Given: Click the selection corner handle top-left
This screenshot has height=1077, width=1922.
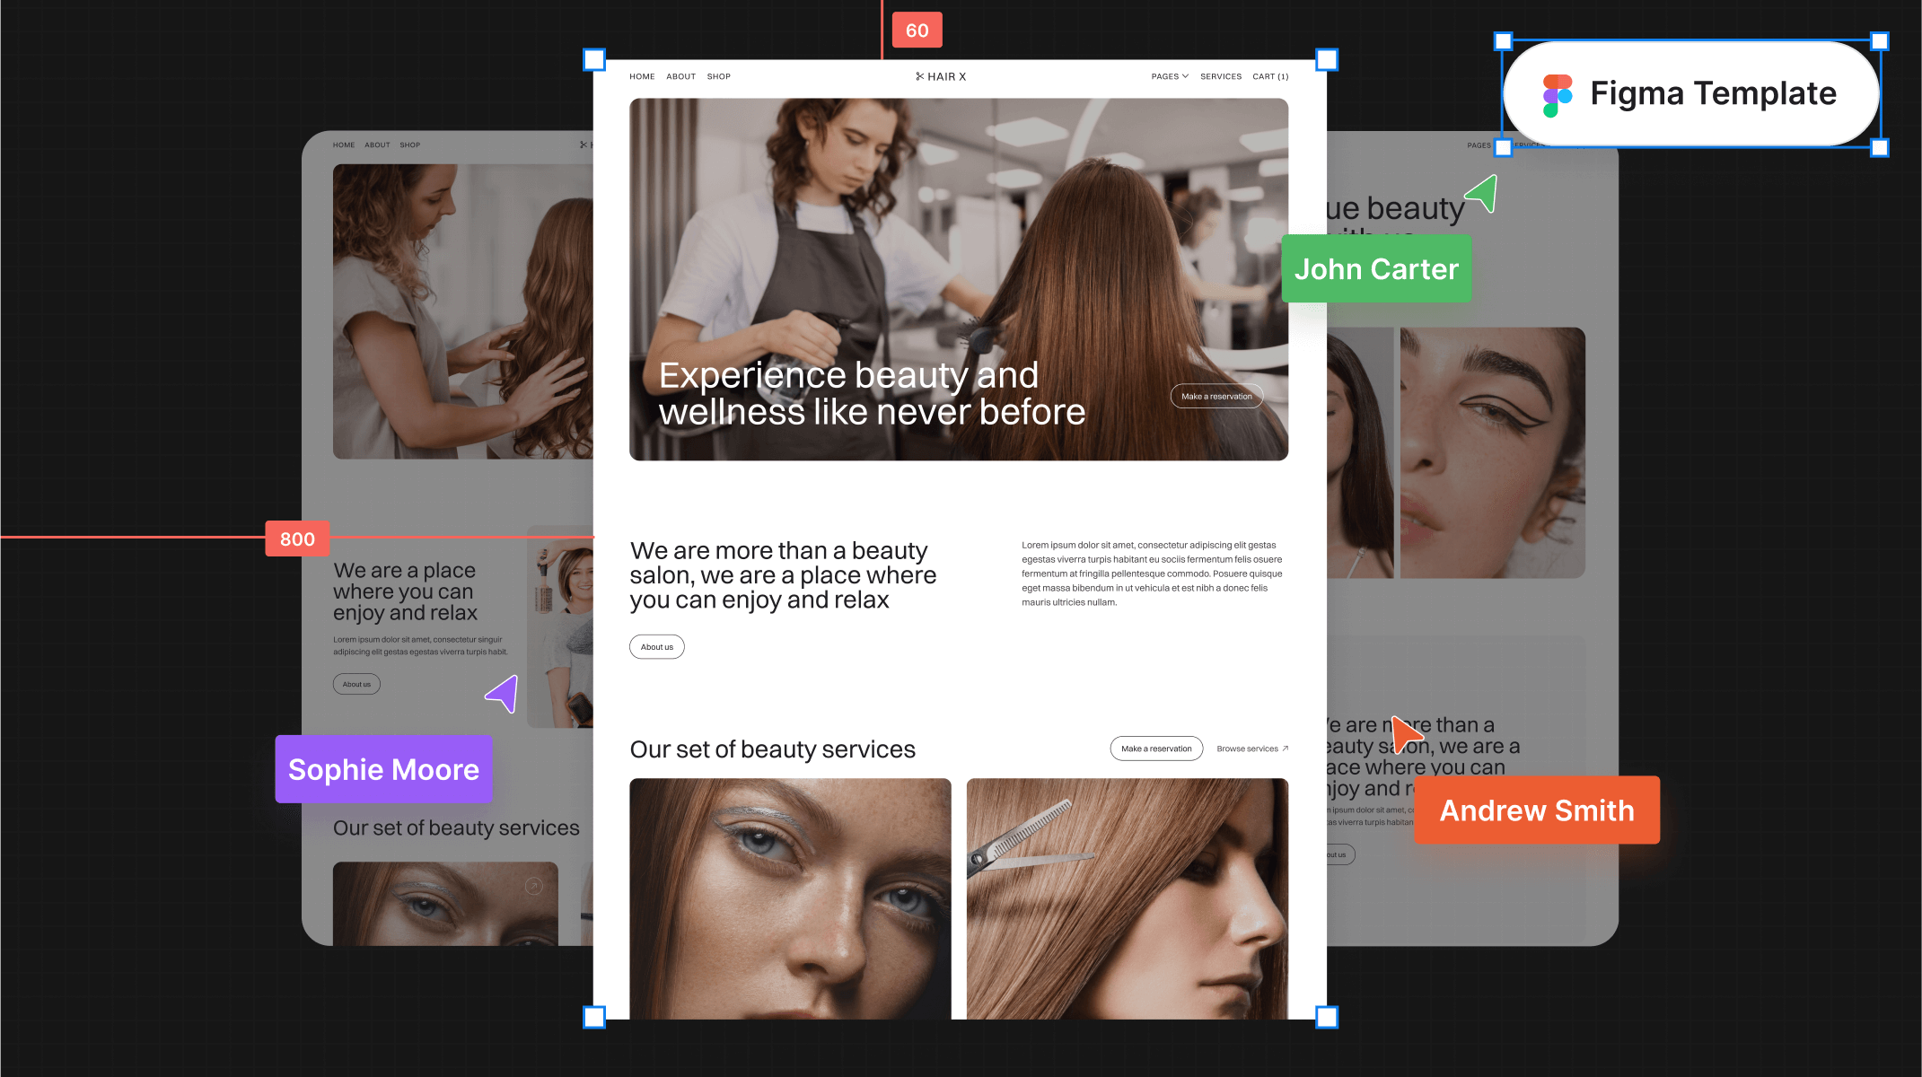Looking at the screenshot, I should [x=594, y=58].
